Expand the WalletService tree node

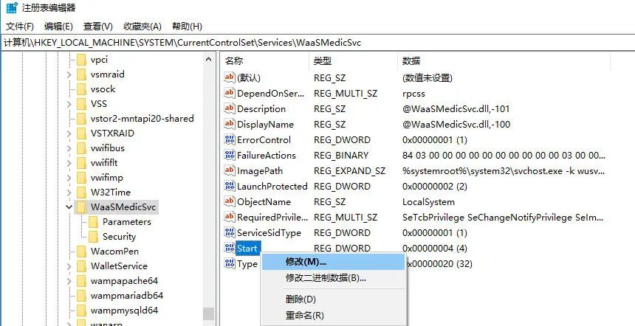[x=69, y=266]
